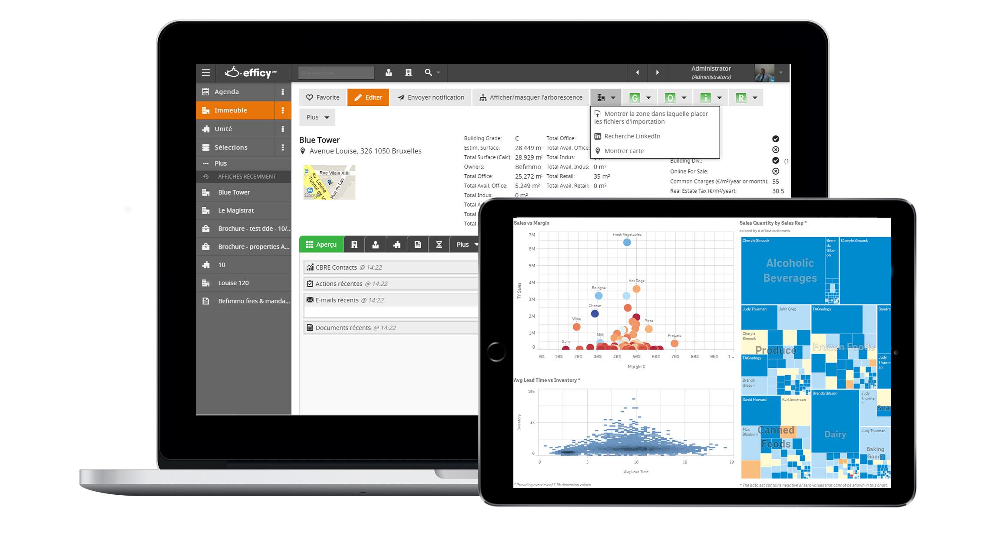Click the Sélections sidebar icon
Screen dimensions: 985x552
(x=206, y=147)
